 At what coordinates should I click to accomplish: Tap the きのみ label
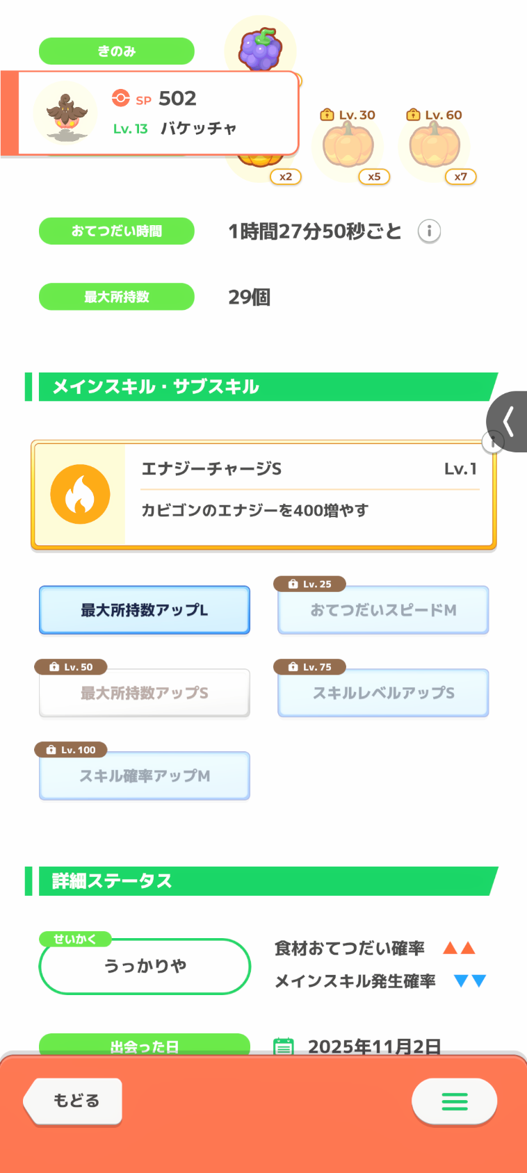tap(117, 51)
